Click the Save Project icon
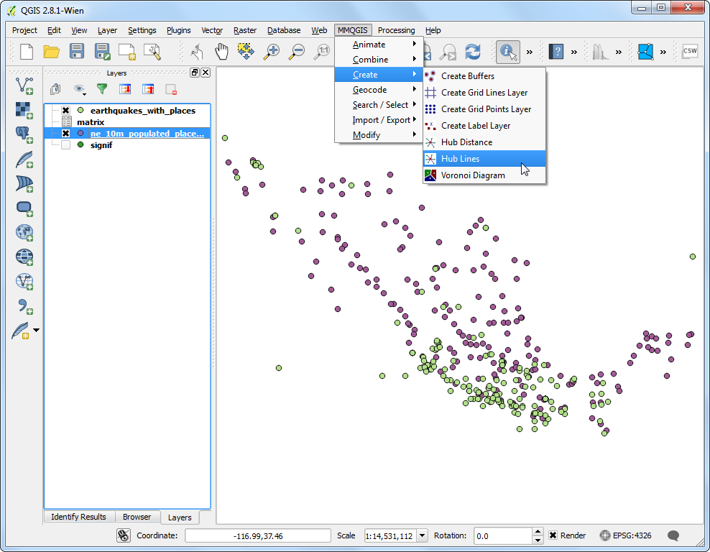 76,51
